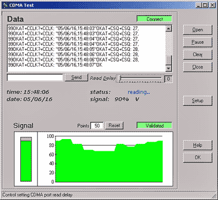Click the Open button
This screenshot has width=218, height=200.
tap(198, 30)
